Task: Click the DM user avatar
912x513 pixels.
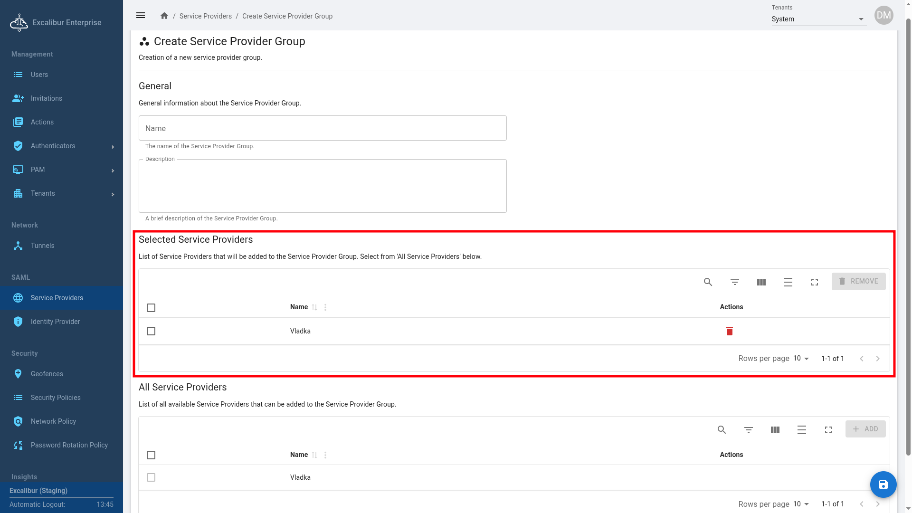Action: click(x=883, y=15)
